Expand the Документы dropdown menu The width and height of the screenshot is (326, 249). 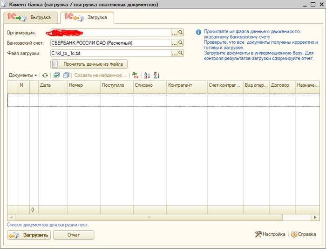click(x=23, y=75)
